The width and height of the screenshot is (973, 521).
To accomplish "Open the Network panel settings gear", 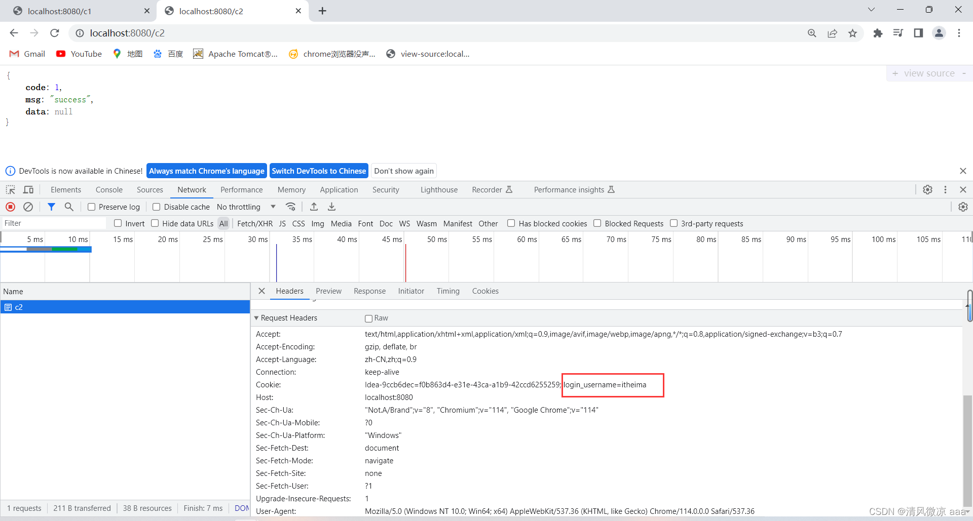I will pos(963,207).
